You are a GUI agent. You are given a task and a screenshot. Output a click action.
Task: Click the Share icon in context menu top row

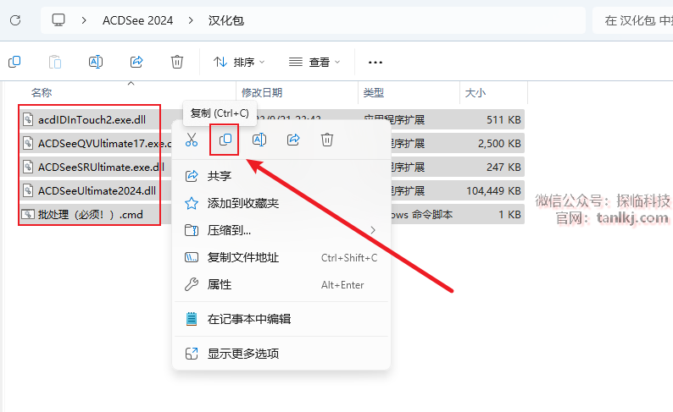click(293, 140)
